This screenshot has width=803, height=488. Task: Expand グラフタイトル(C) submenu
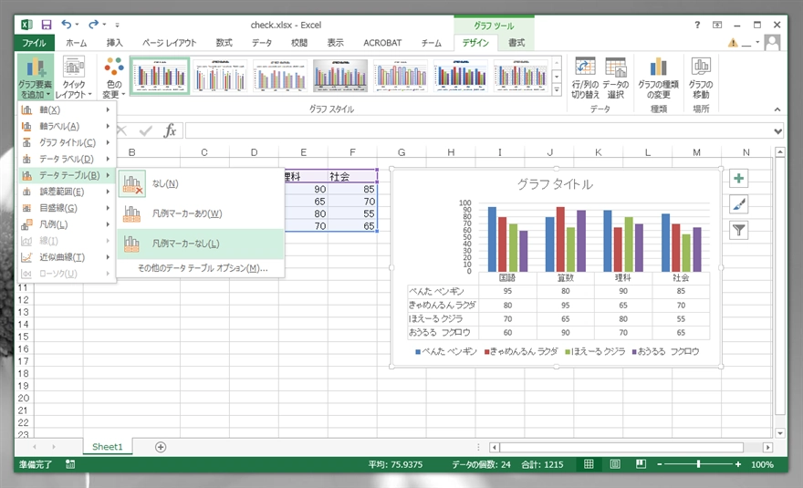coord(67,142)
